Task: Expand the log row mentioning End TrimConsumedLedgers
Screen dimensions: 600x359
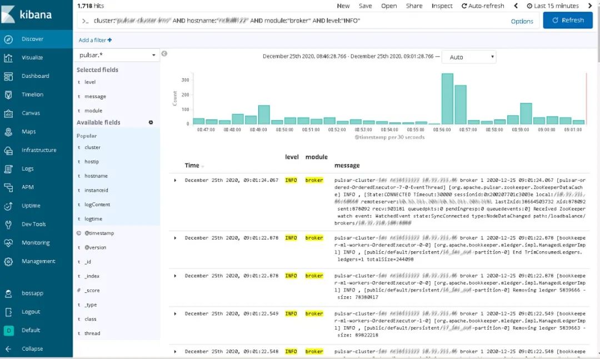Action: click(175, 238)
